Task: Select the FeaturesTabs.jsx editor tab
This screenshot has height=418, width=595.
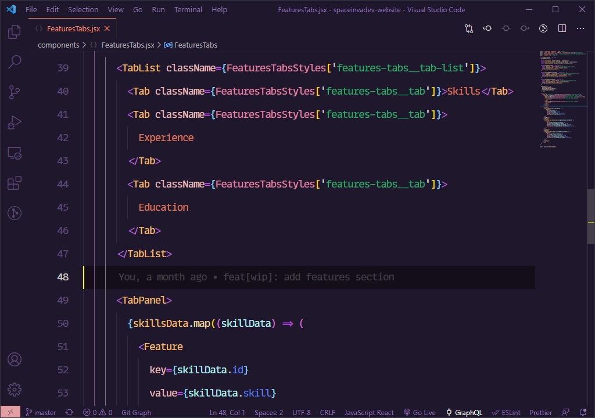Action: [73, 29]
